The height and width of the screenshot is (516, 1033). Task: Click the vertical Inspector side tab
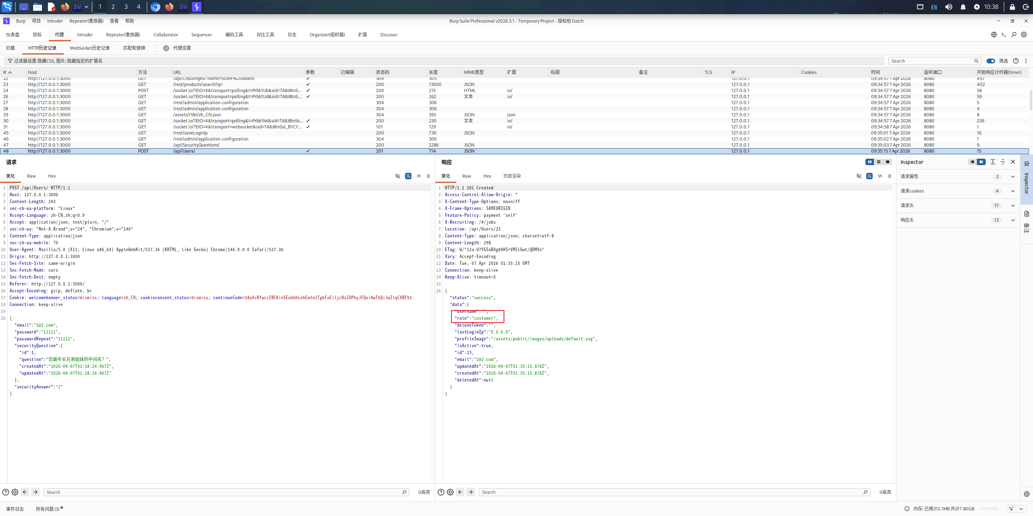[x=1027, y=179]
